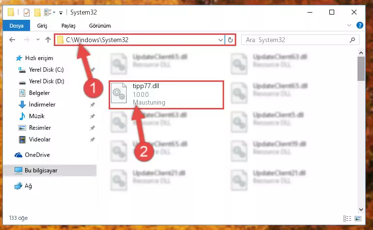Open the Dosya menu
Viewport: 373px width, 230px height.
16,26
